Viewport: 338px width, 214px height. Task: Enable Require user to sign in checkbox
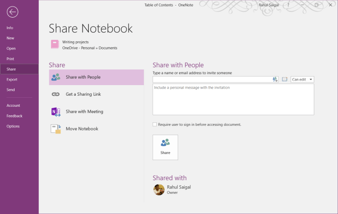tap(154, 124)
